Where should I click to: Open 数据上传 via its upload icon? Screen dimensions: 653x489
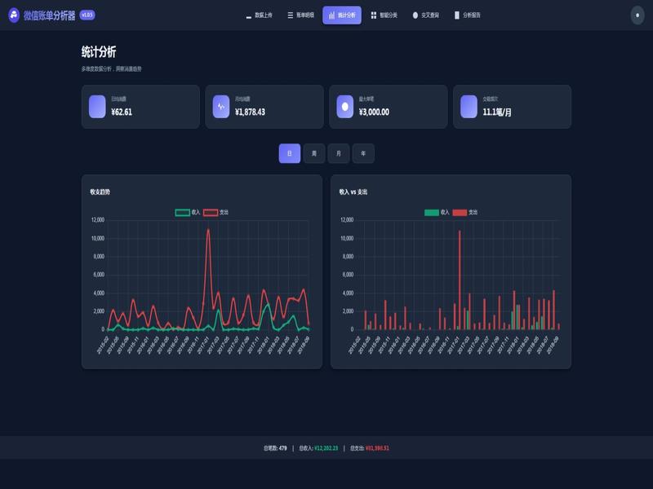(x=249, y=15)
